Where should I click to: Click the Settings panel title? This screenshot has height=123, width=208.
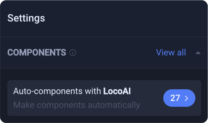click(x=26, y=18)
